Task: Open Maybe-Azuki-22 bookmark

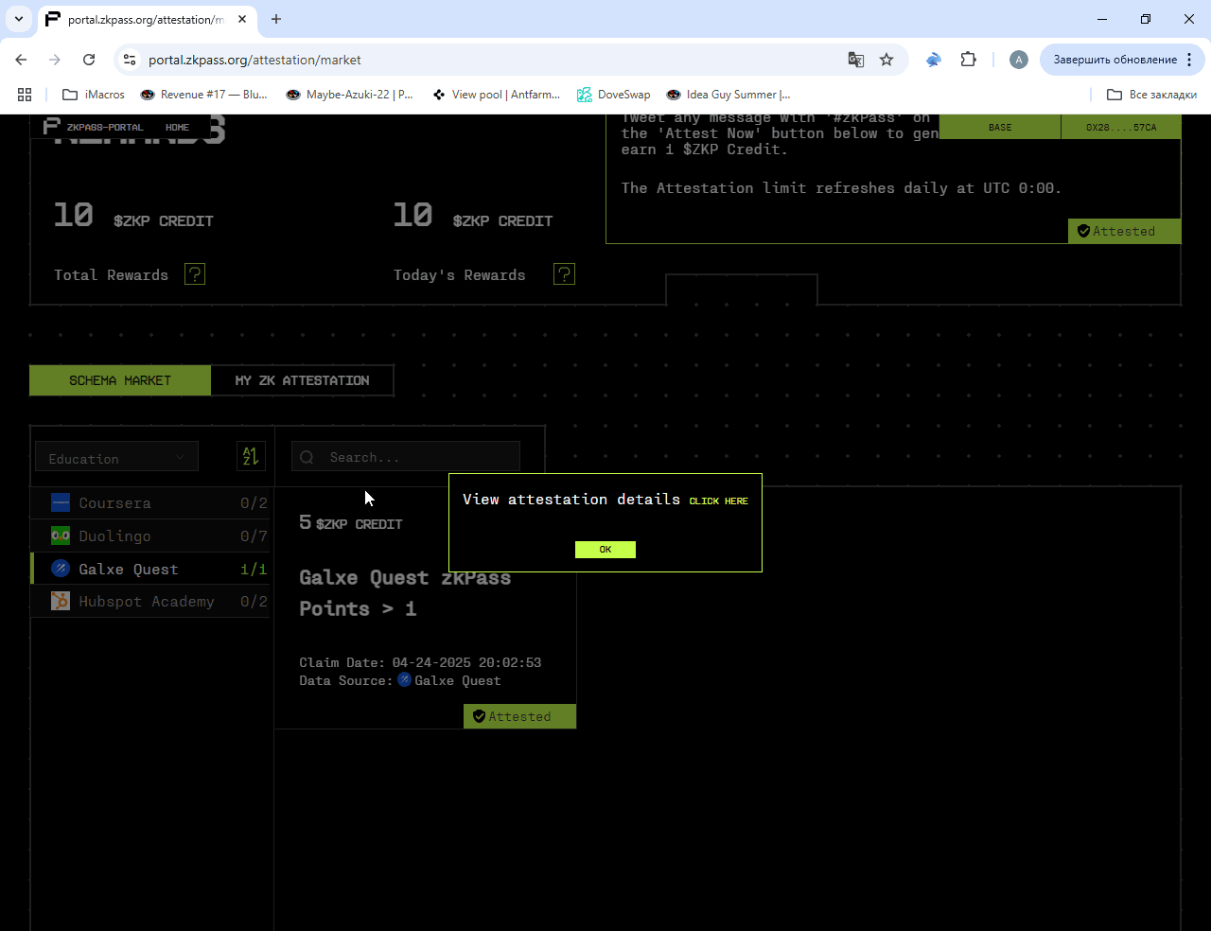Action: [x=350, y=95]
